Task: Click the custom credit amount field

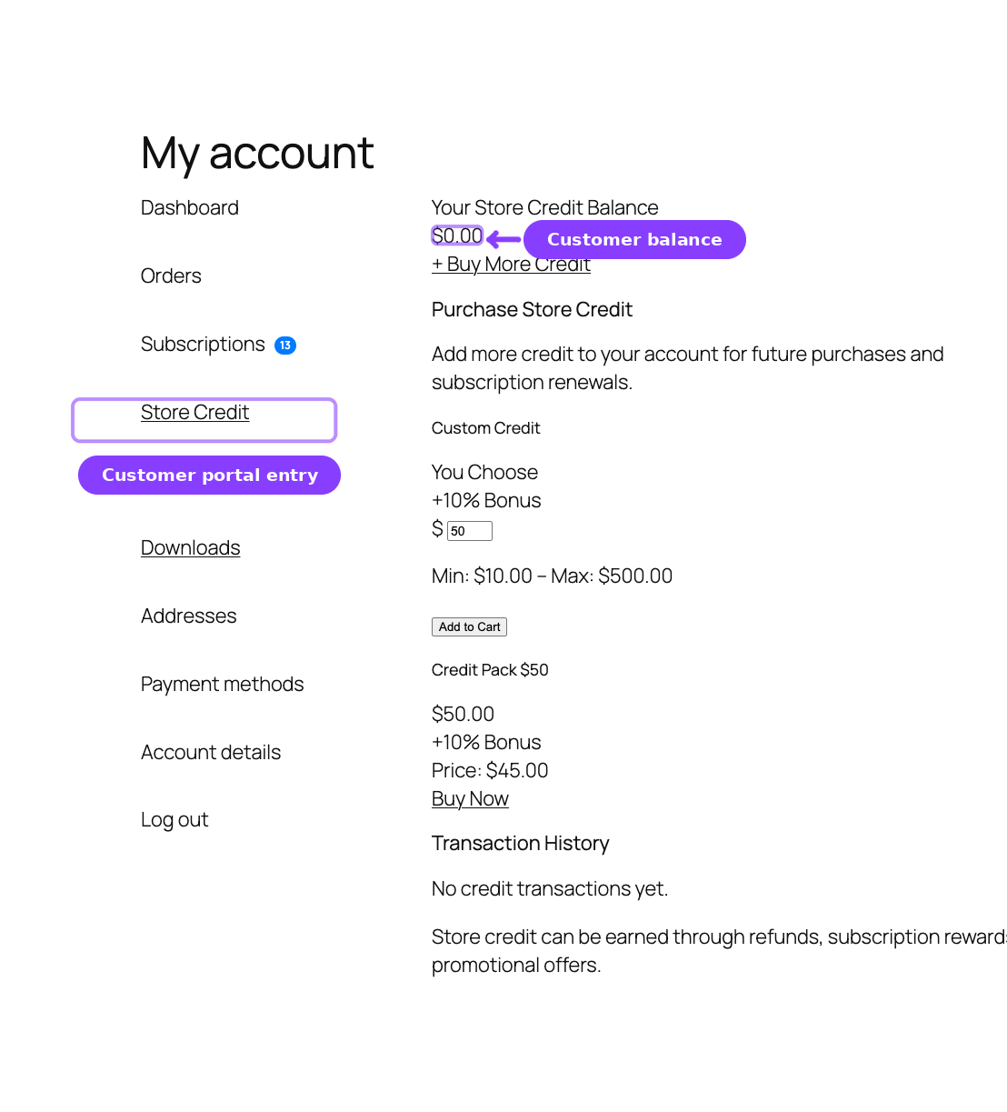Action: tap(470, 531)
